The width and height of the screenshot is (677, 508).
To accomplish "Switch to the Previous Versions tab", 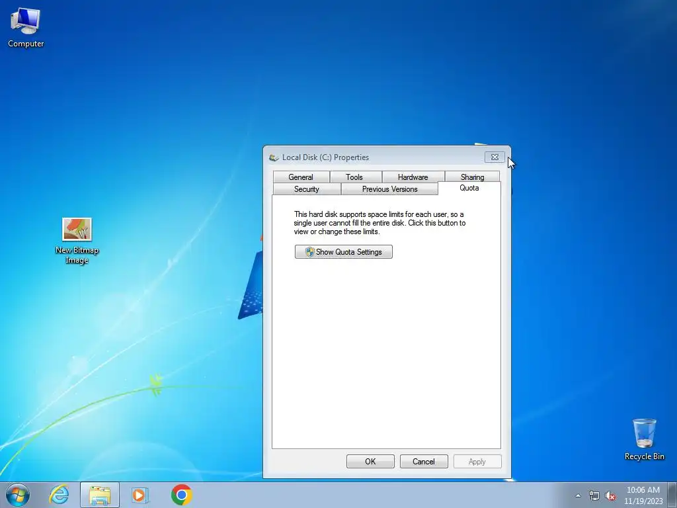I will pos(389,189).
